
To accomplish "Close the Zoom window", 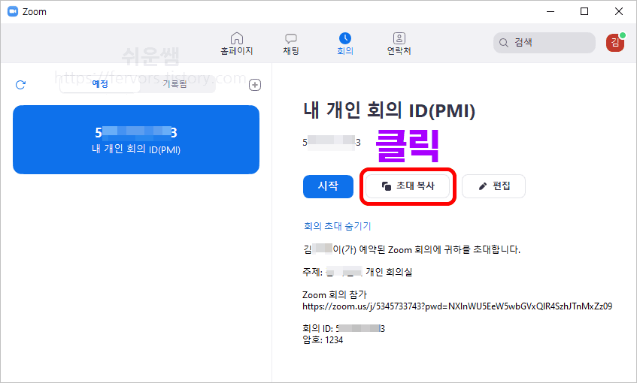I will (x=619, y=11).
